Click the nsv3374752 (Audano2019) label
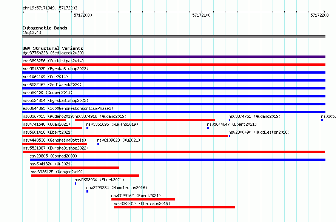Image resolution: width=336 pixels, height=222 pixels. (x=254, y=116)
